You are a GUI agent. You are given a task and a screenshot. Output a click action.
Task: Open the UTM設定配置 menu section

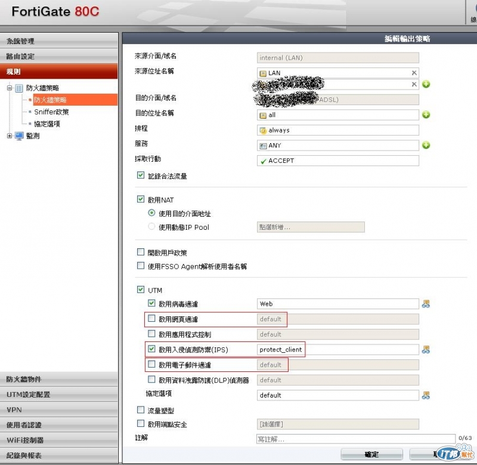tap(59, 395)
